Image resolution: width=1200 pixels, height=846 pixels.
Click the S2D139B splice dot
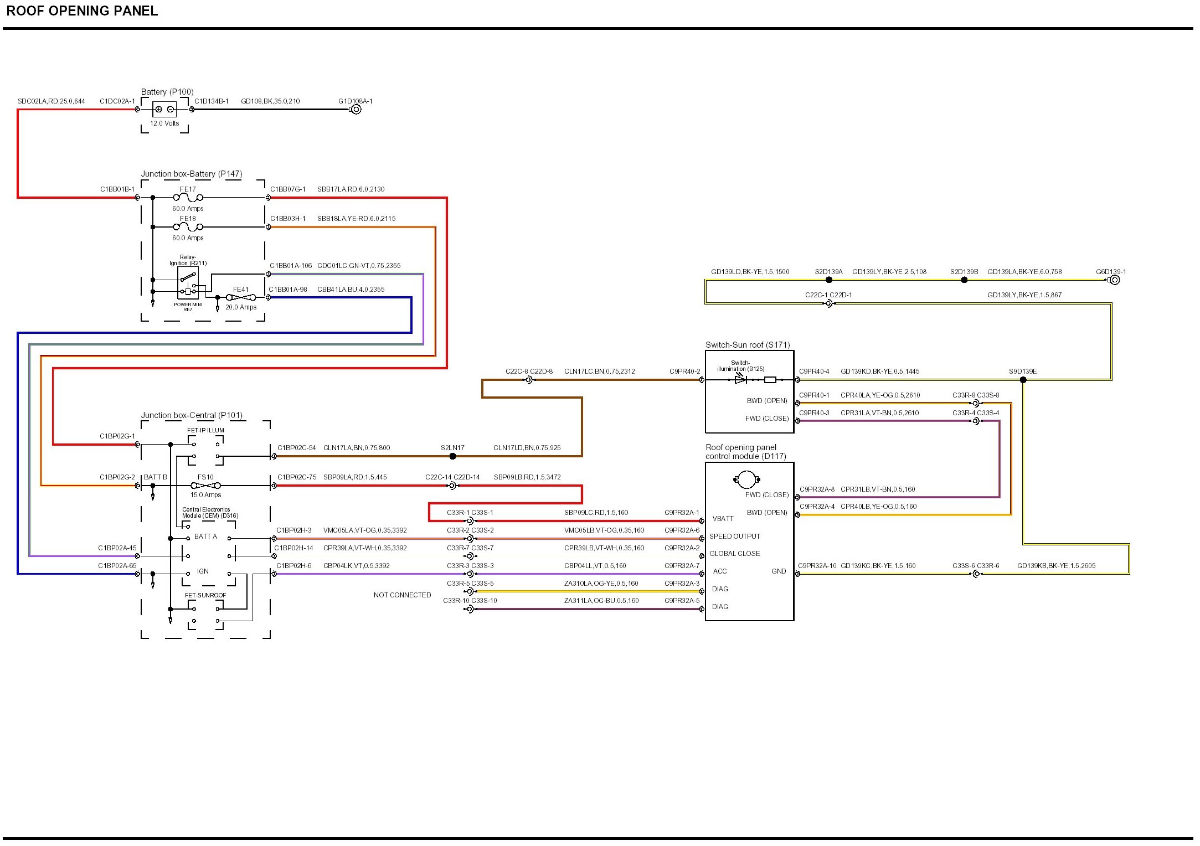tap(964, 280)
